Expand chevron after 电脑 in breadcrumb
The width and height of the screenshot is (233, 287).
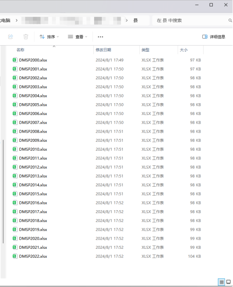[x=17, y=20]
